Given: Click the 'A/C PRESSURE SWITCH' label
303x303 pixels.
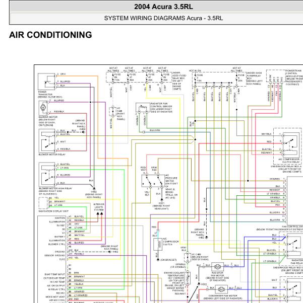Looking at the screenshot, I should pyautogui.click(x=171, y=179).
